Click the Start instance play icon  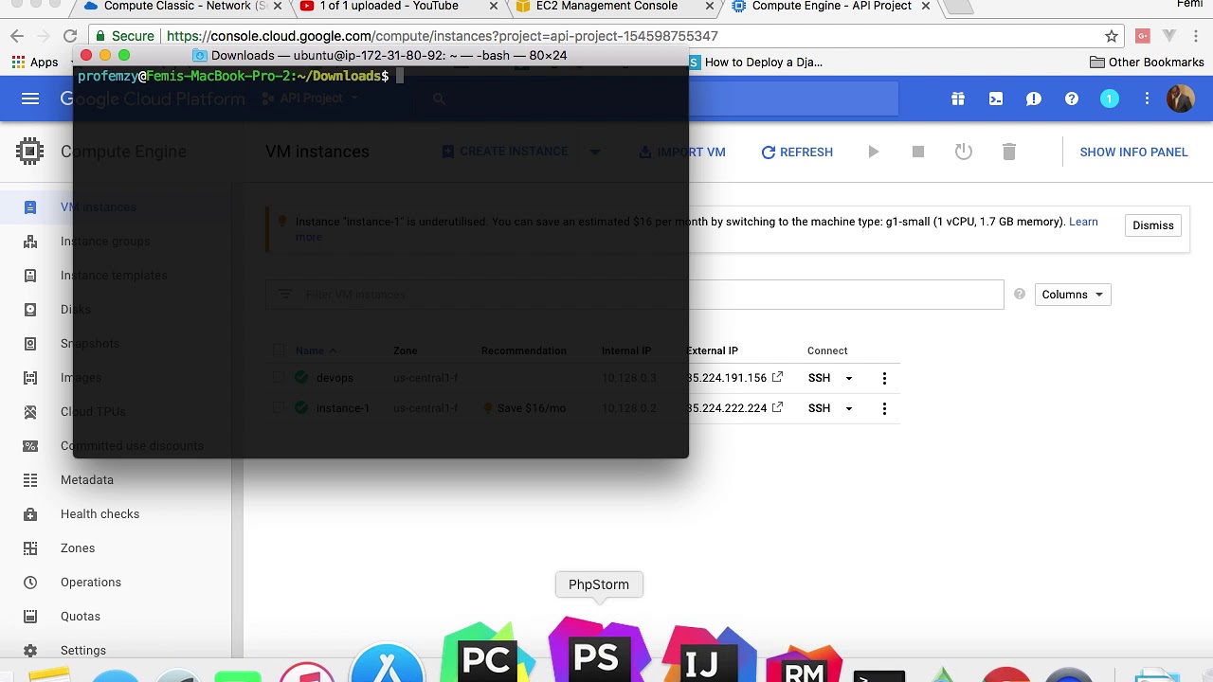pos(874,152)
